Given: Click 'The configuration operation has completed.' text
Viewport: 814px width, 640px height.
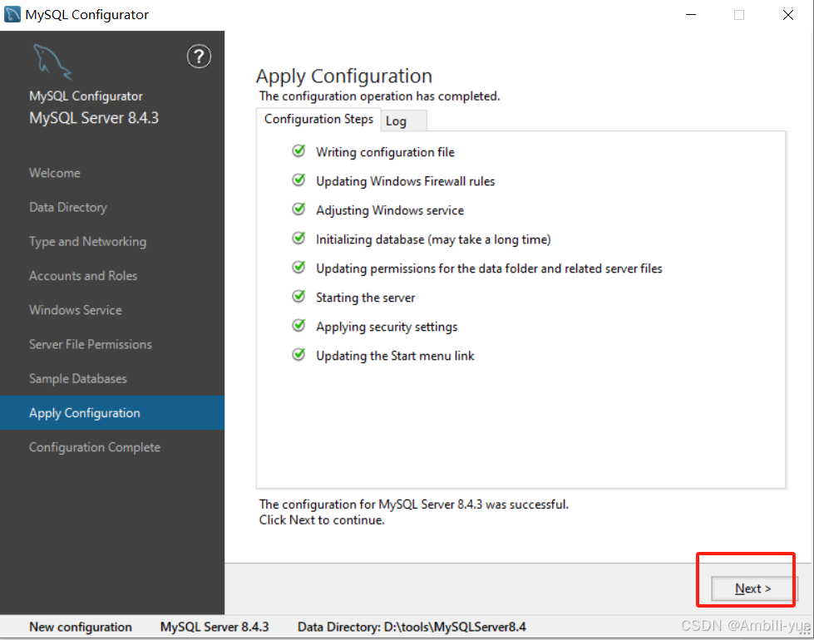Looking at the screenshot, I should (379, 96).
